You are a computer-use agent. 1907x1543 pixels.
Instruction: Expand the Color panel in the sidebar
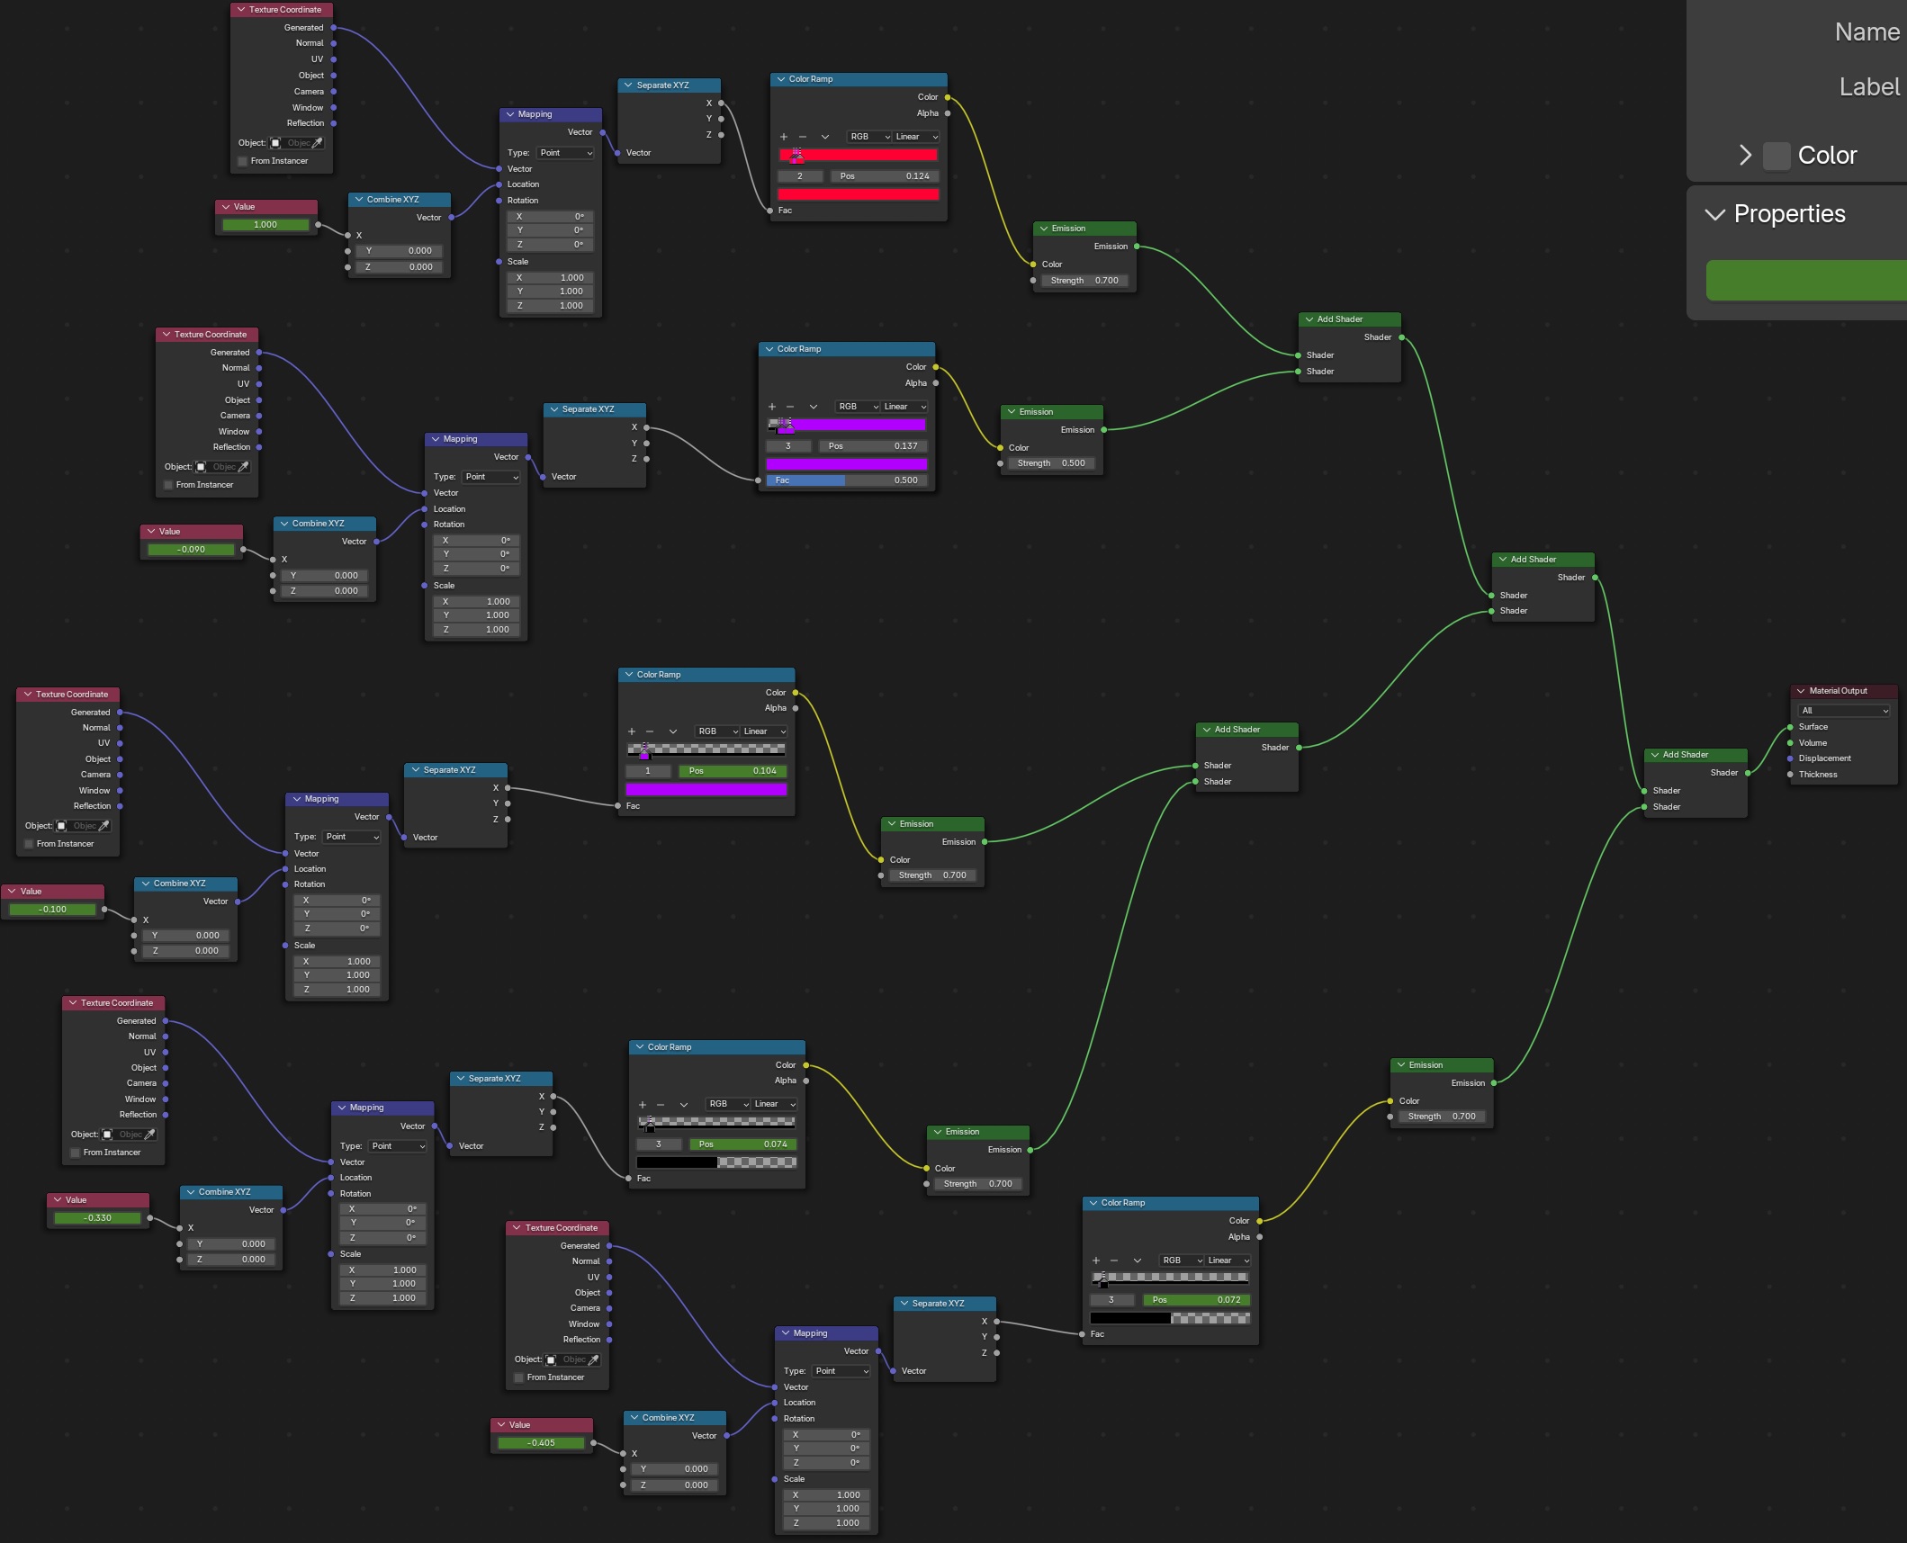pos(1745,156)
